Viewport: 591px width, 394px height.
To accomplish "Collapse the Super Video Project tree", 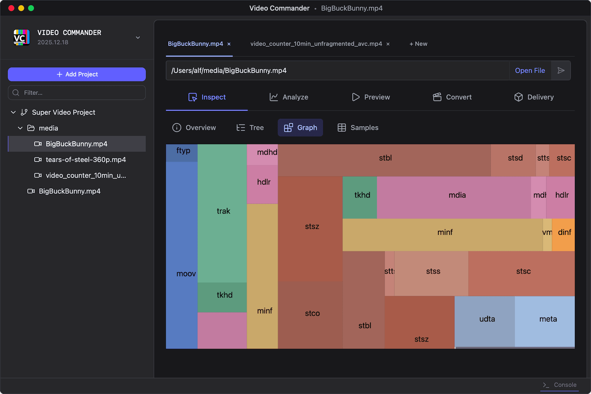I will 13,112.
